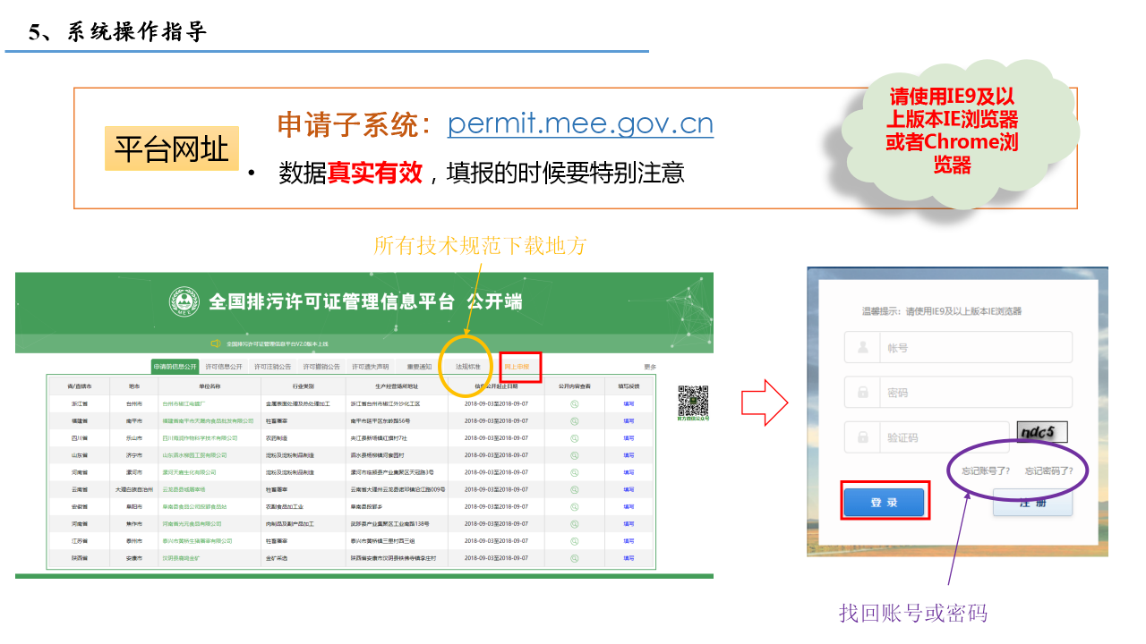1146x644 pixels.
Task: Click the user icon beside 帐号 field
Action: [862, 347]
